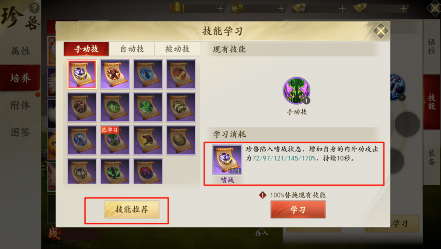Viewport: 441px width, 249px height.
Task: Select the blue water skill scroll
Action: point(148,74)
